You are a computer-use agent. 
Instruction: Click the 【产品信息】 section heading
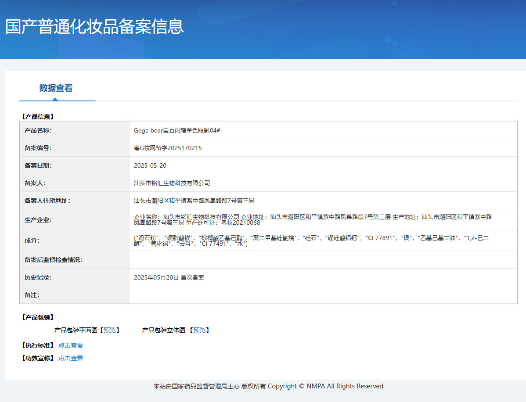point(38,117)
